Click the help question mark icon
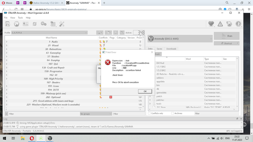253x142 pixels. click(x=238, y=24)
